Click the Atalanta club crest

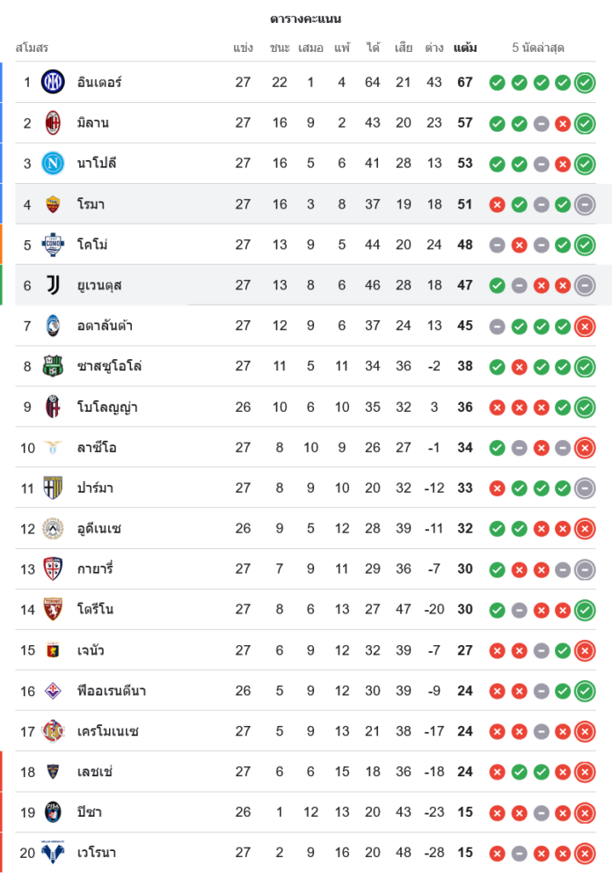coord(54,326)
